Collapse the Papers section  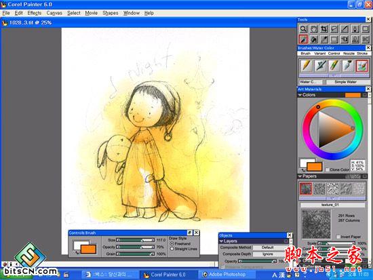click(x=300, y=176)
